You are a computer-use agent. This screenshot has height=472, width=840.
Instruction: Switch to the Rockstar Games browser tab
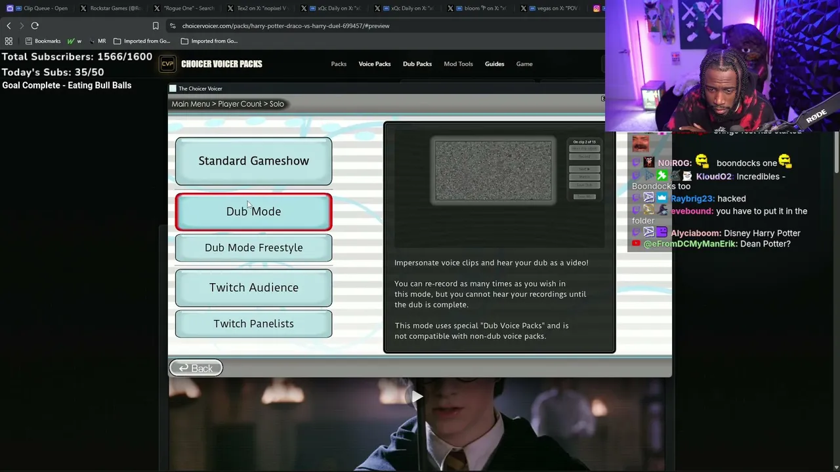(x=111, y=9)
